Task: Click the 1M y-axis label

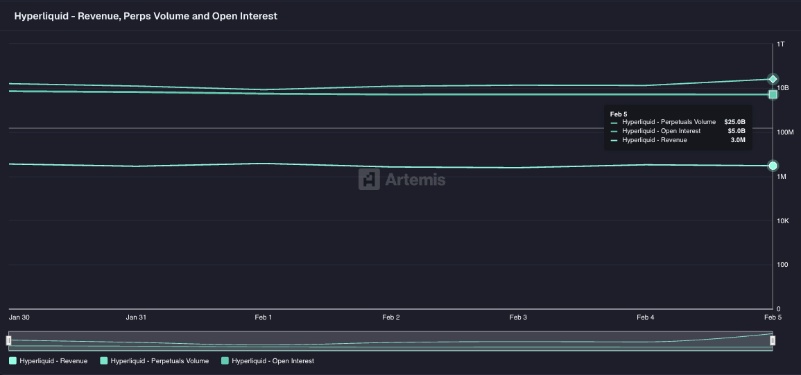Action: tap(782, 176)
